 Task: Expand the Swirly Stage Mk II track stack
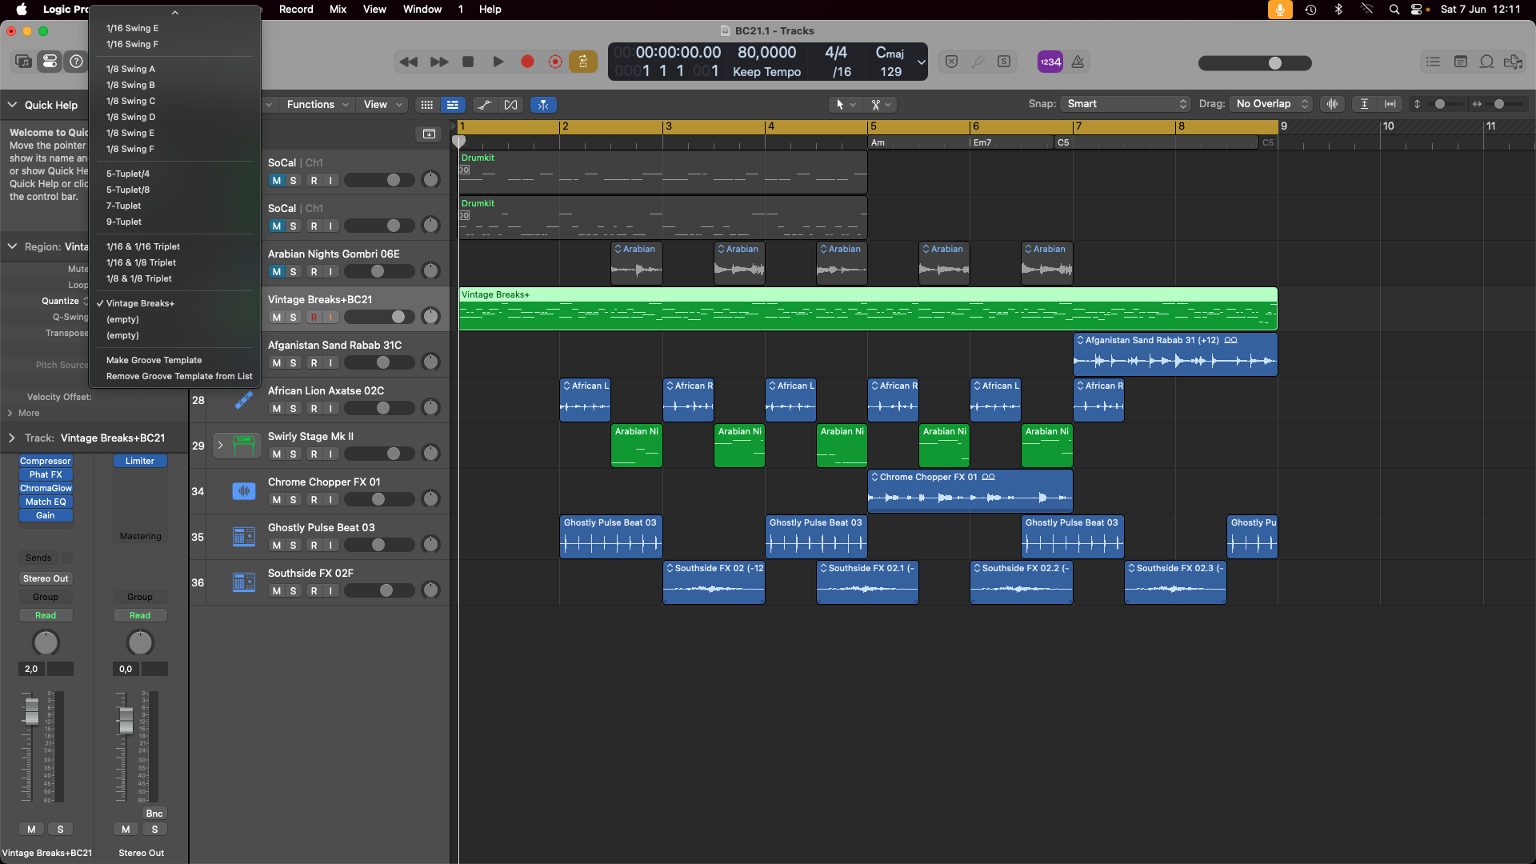(x=220, y=446)
